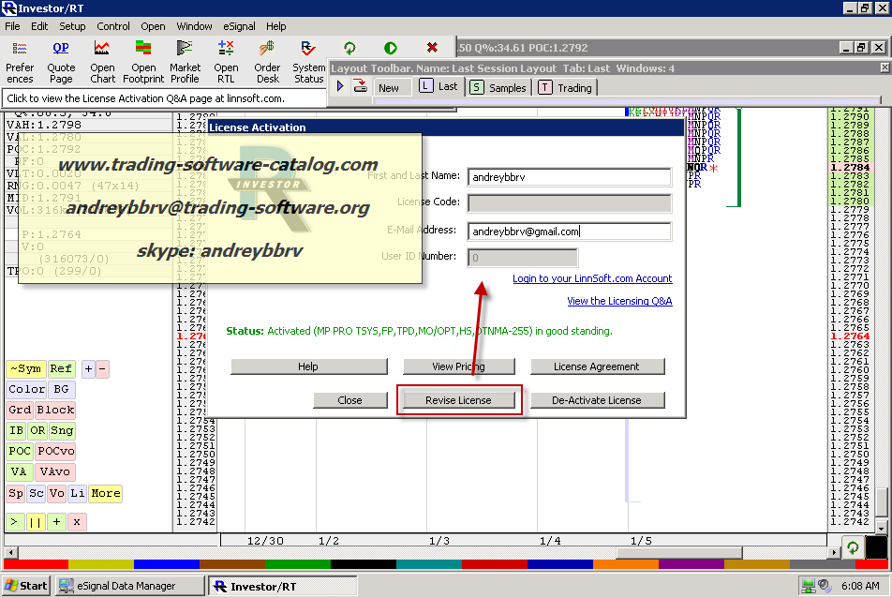Expand the layout toolbar arrow
The image size is (892, 598).
click(340, 86)
